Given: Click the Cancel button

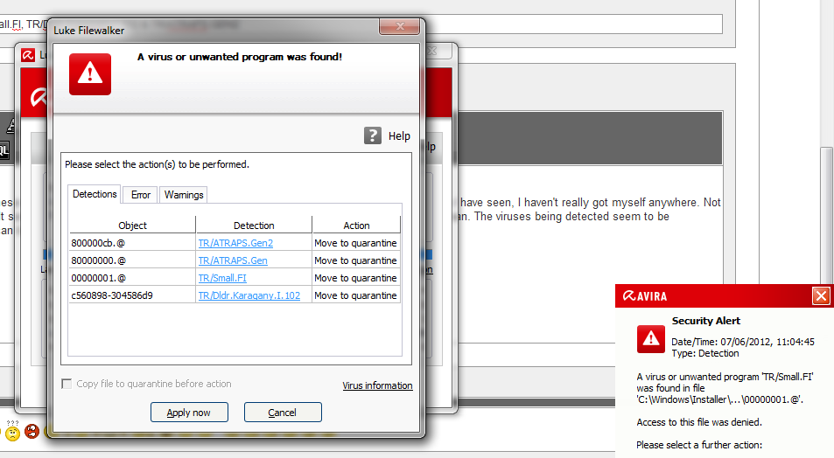Looking at the screenshot, I should coord(283,413).
